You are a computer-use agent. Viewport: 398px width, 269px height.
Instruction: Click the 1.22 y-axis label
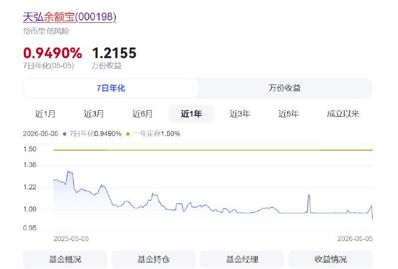(30, 187)
